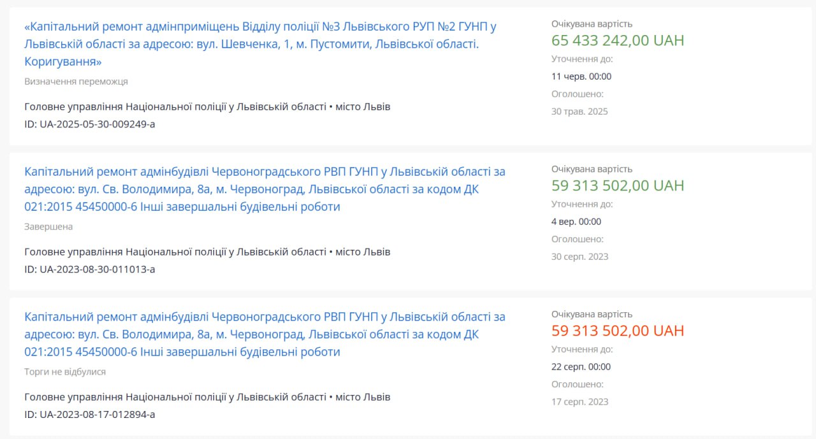Click the Завершена status label
The image size is (816, 439).
pos(48,227)
